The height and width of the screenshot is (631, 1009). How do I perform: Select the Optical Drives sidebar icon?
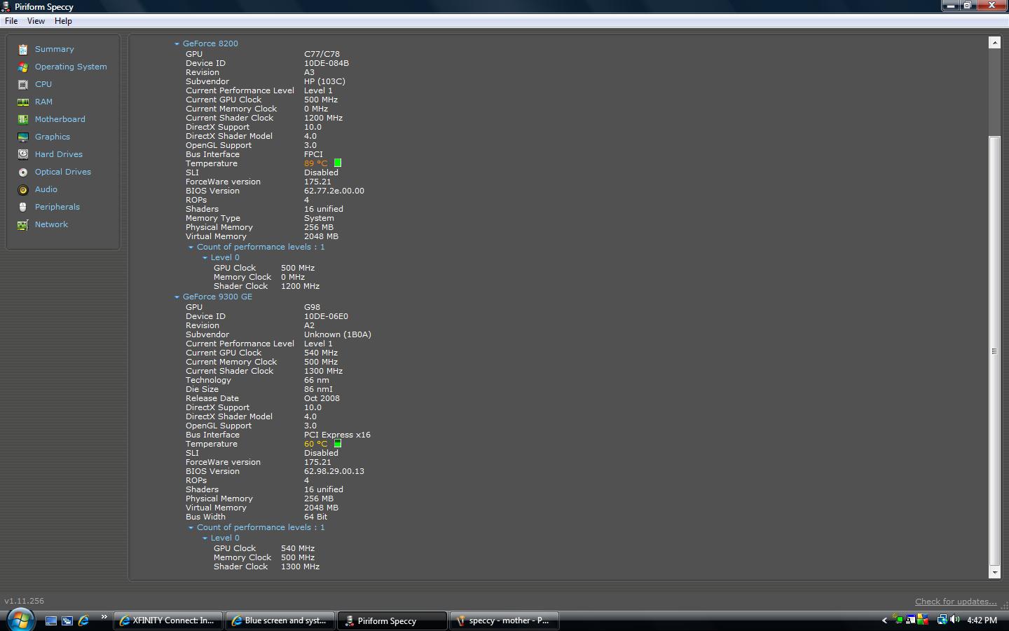pos(23,172)
